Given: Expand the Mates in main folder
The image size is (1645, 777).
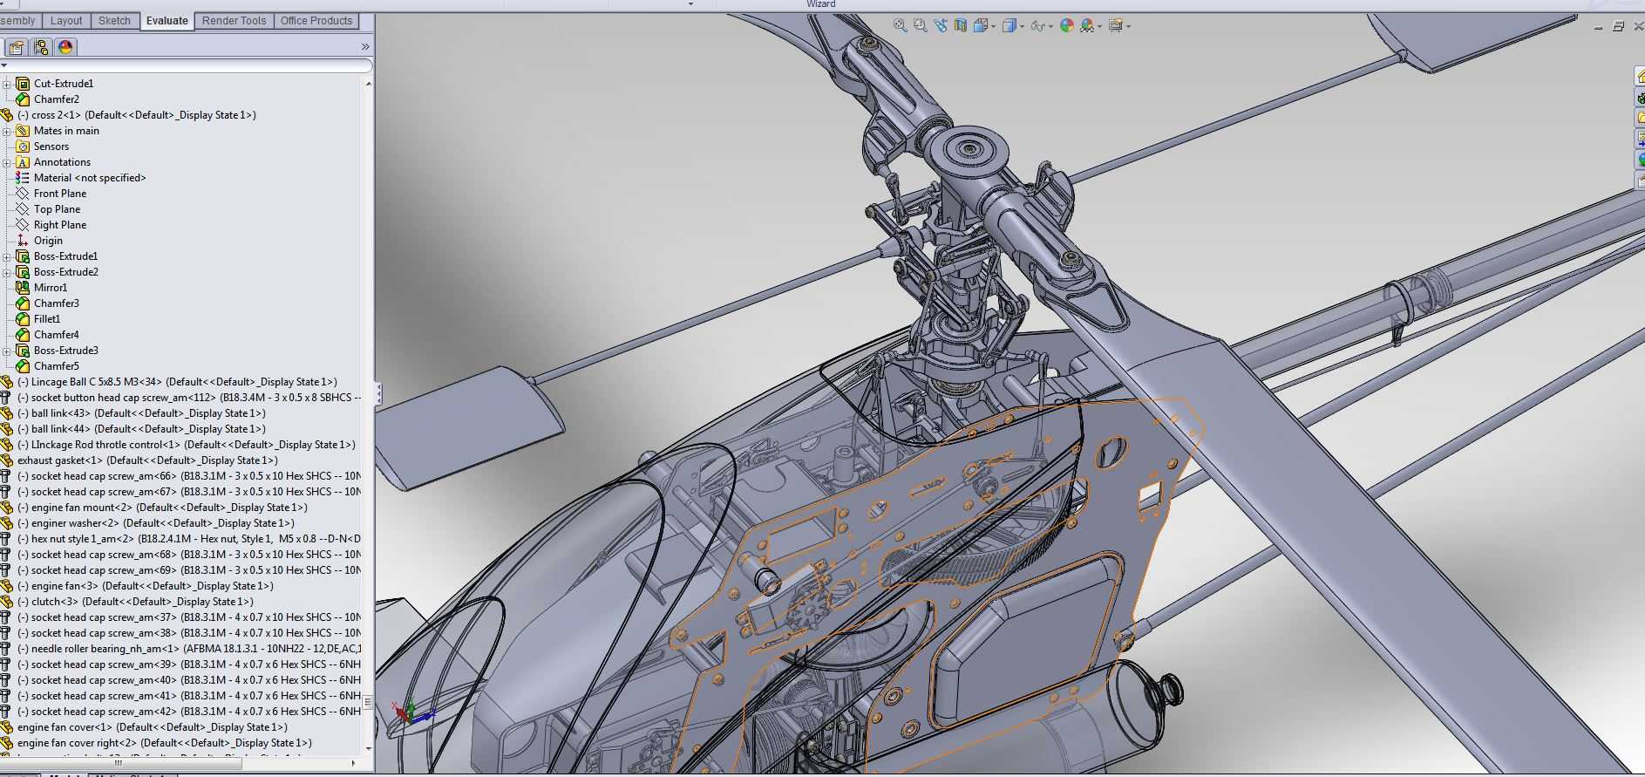Looking at the screenshot, I should click(7, 131).
